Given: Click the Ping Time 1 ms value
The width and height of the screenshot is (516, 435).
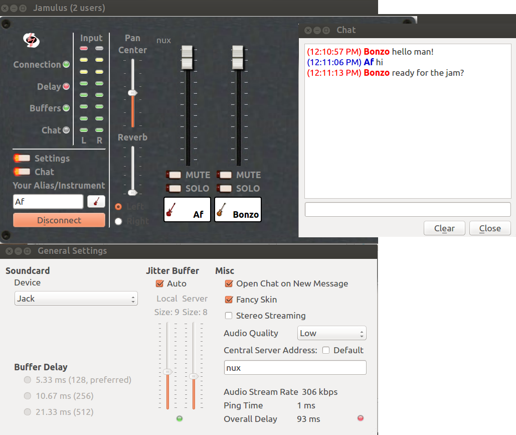Looking at the screenshot, I should tap(306, 405).
